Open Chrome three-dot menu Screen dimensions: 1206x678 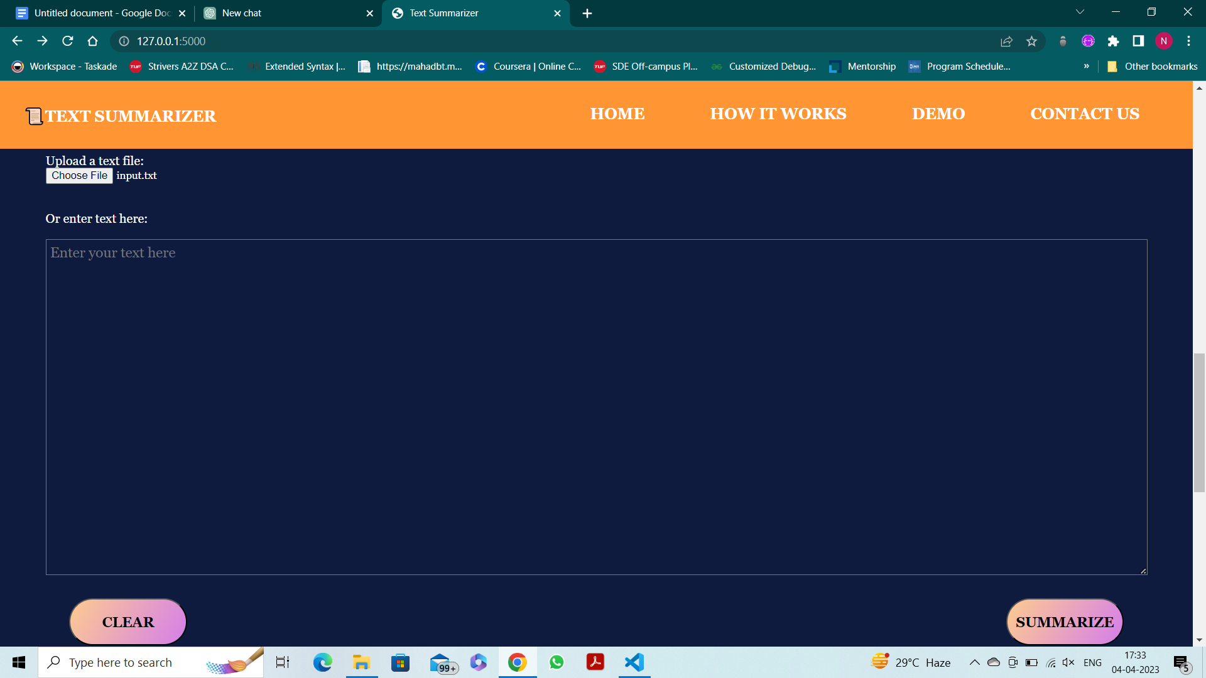click(1188, 41)
